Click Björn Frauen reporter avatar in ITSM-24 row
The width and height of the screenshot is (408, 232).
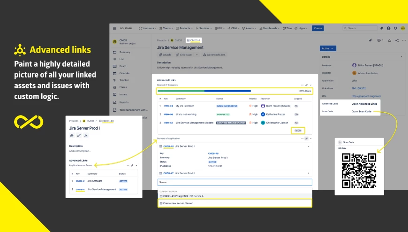tap(263, 106)
